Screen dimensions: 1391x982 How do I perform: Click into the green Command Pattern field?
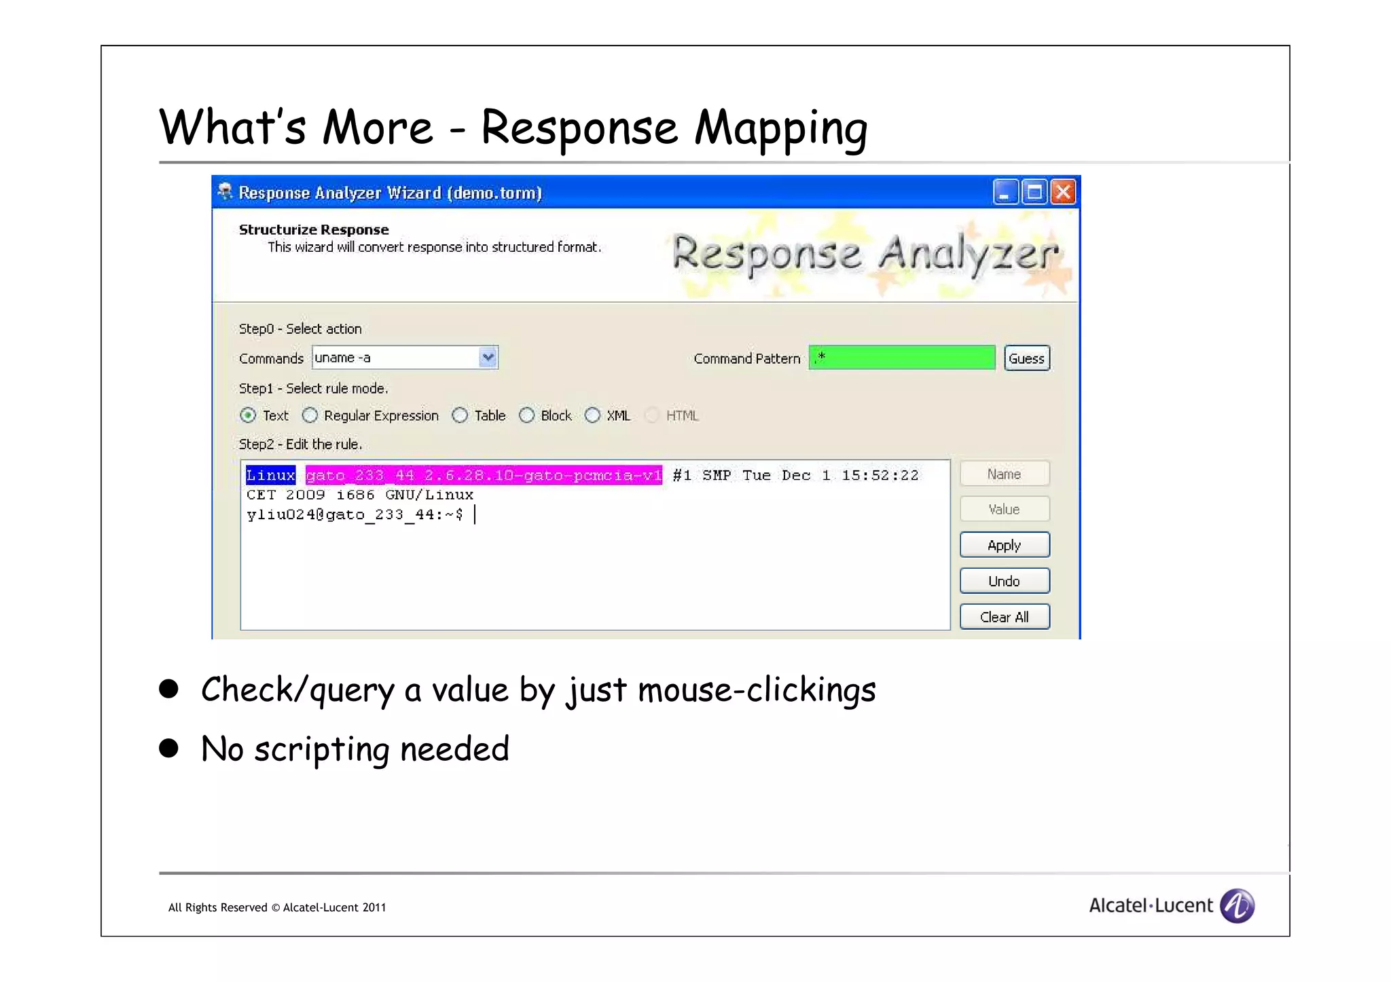click(902, 358)
